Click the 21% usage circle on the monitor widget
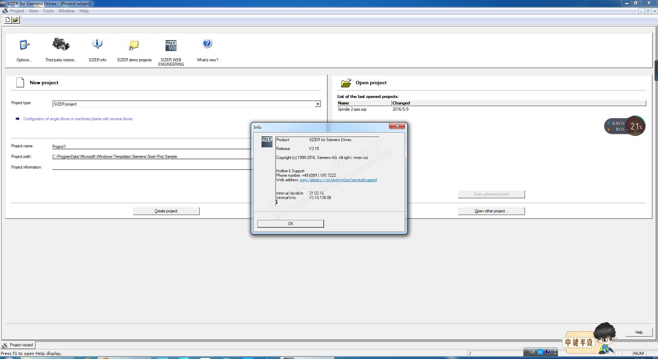 (636, 126)
